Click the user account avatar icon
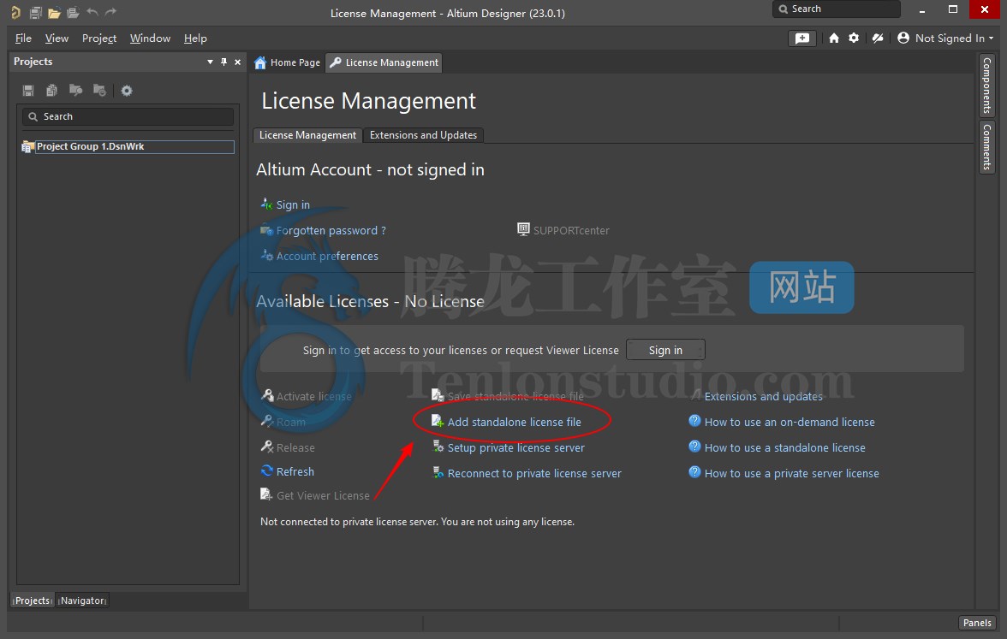This screenshot has height=639, width=1007. [903, 38]
